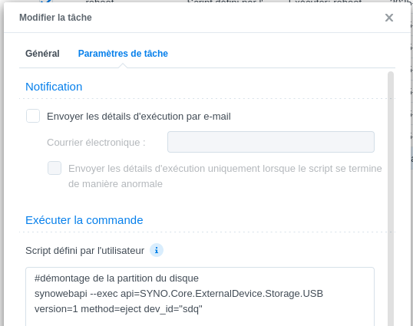
Task: Place cursor on the #démontage comment line
Action: [117, 278]
